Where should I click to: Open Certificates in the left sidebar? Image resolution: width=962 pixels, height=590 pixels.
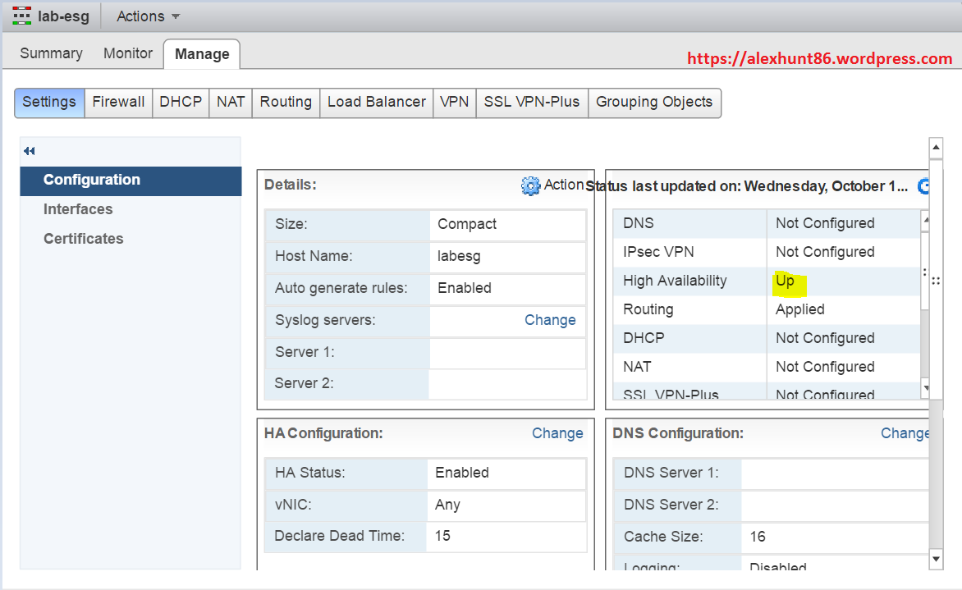tap(83, 239)
